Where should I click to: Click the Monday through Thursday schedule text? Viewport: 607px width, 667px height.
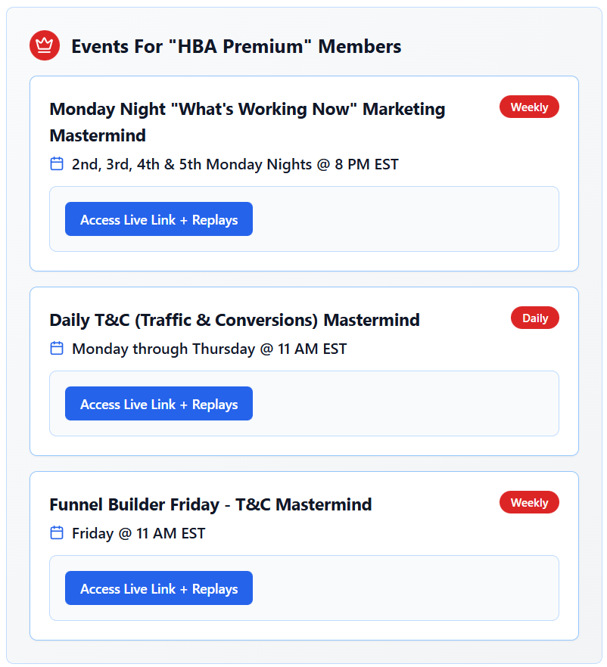tap(209, 349)
